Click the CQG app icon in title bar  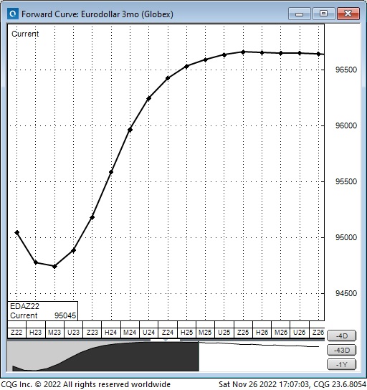[x=13, y=14]
